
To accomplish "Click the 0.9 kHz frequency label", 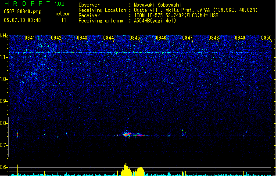I will 4,101.
